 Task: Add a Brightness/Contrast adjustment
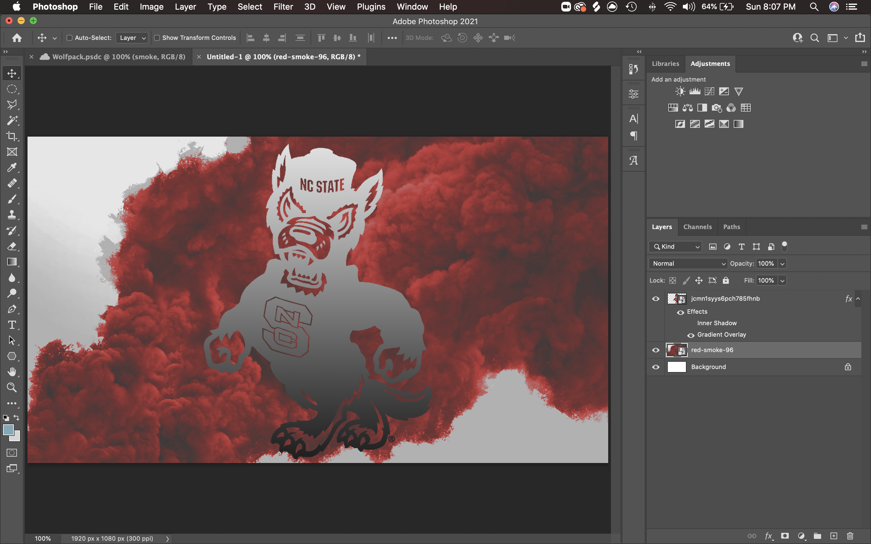click(x=680, y=91)
